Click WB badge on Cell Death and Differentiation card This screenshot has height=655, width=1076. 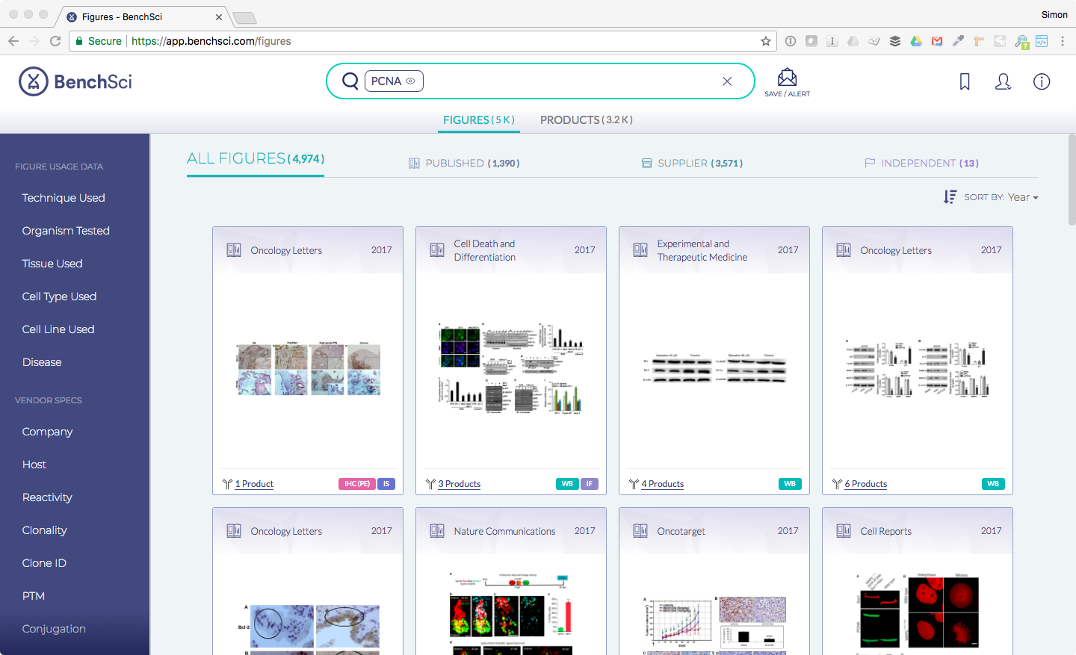click(x=567, y=484)
